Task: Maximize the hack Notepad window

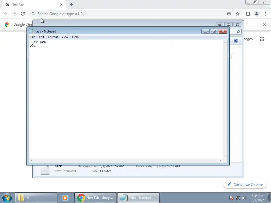Action: pos(214,31)
